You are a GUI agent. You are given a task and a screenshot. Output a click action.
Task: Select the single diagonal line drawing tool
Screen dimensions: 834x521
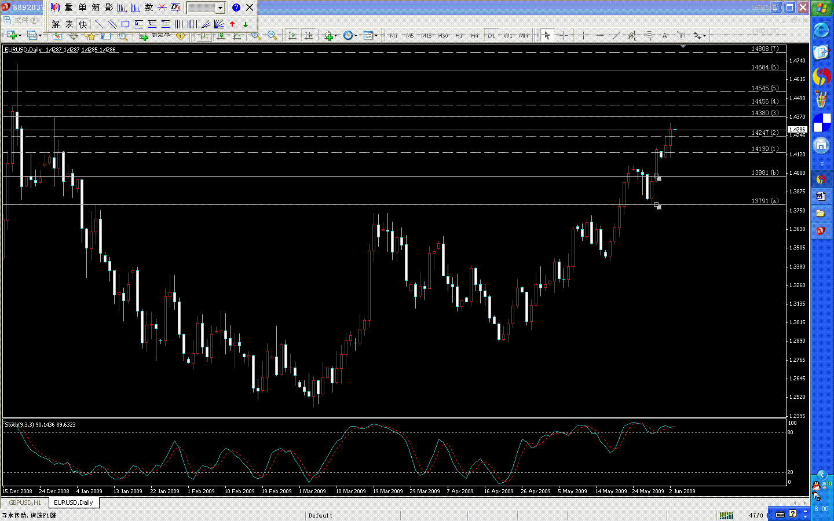pos(98,24)
